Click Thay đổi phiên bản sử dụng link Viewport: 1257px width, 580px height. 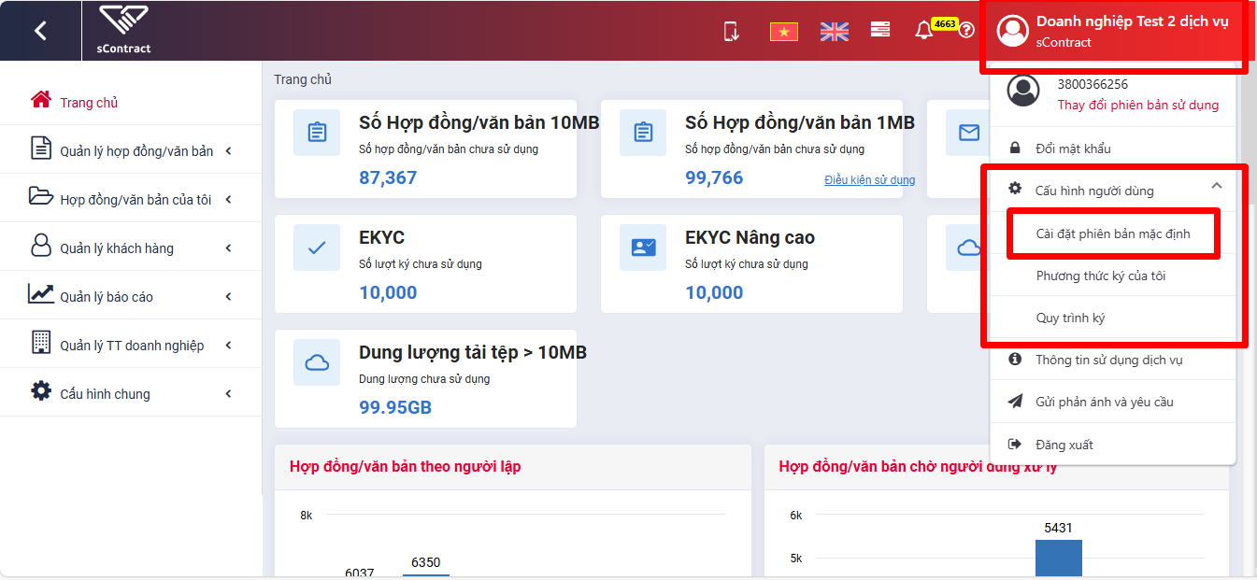click(x=1137, y=105)
